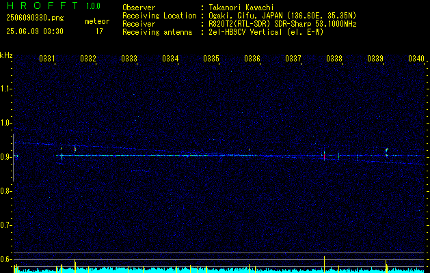Click the tall yellow power spike near 0337:45
The image size is (430, 273).
[x=325, y=264]
